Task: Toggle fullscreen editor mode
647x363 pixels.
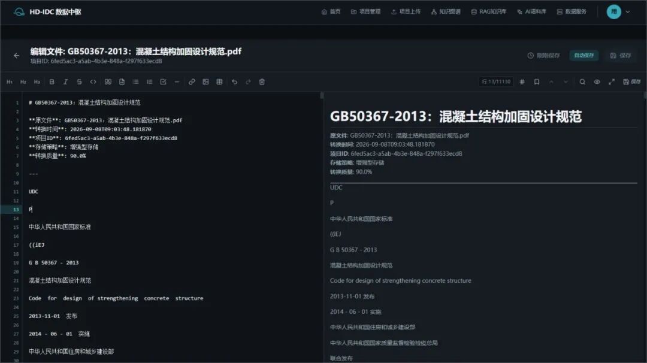Action: (x=612, y=81)
